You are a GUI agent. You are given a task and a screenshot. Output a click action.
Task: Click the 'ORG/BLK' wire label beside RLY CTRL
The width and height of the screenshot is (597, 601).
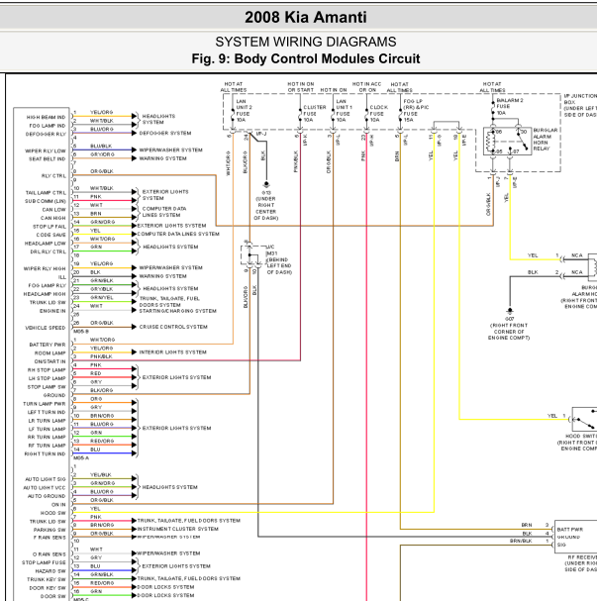(102, 171)
